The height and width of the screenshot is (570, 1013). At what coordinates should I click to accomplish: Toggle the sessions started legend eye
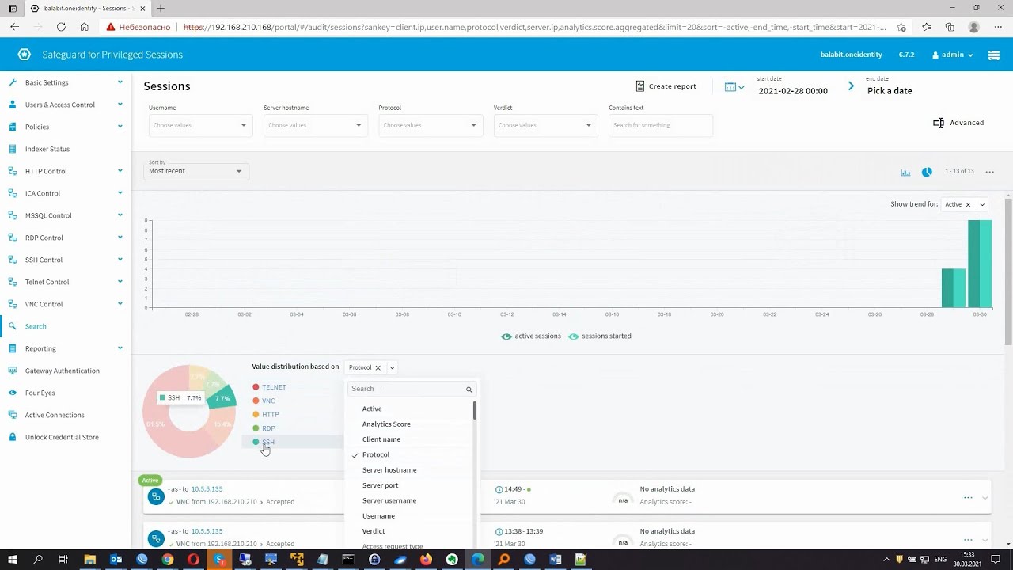pos(574,336)
